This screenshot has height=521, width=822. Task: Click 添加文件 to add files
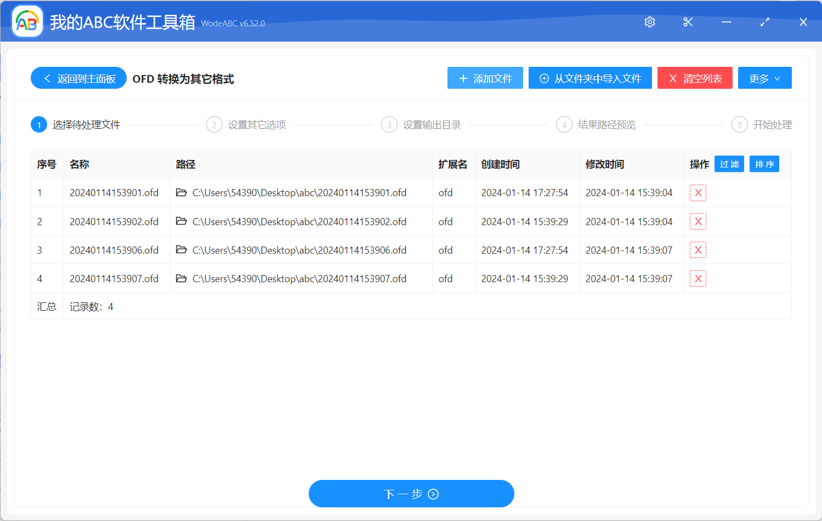[x=485, y=78]
